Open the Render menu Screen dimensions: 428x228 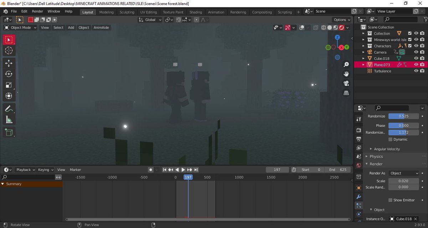pos(37,11)
